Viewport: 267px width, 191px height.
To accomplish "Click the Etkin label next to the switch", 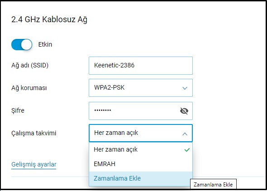I will (x=45, y=44).
